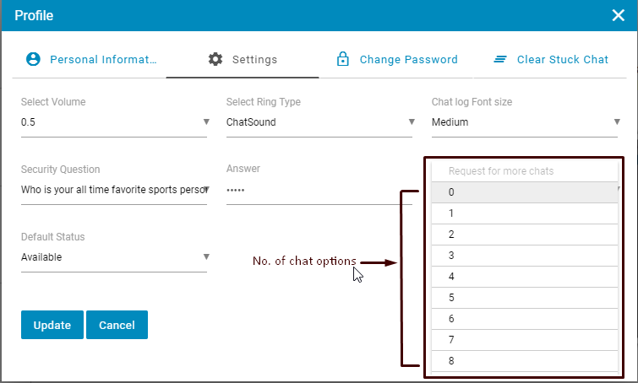Image resolution: width=638 pixels, height=383 pixels.
Task: Click the Clear Stuck Chat lines icon
Action: point(500,59)
